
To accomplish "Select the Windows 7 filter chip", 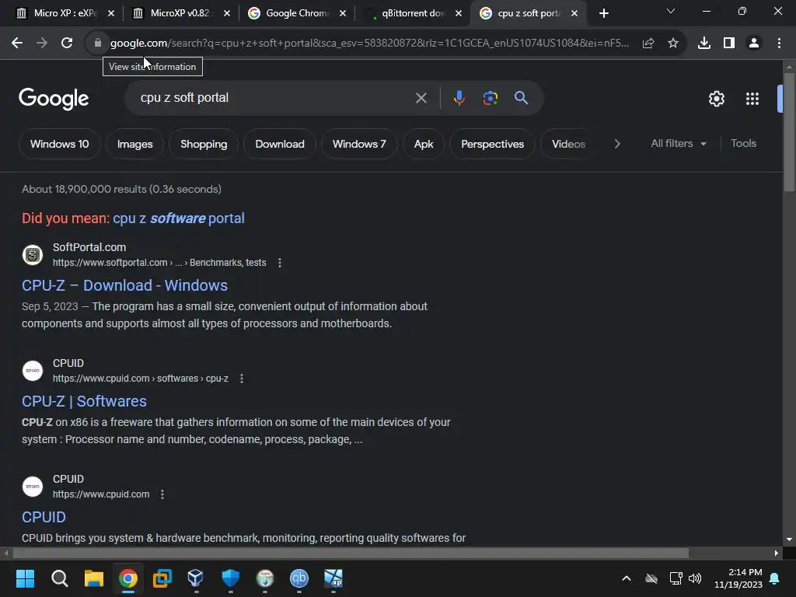I will [359, 144].
